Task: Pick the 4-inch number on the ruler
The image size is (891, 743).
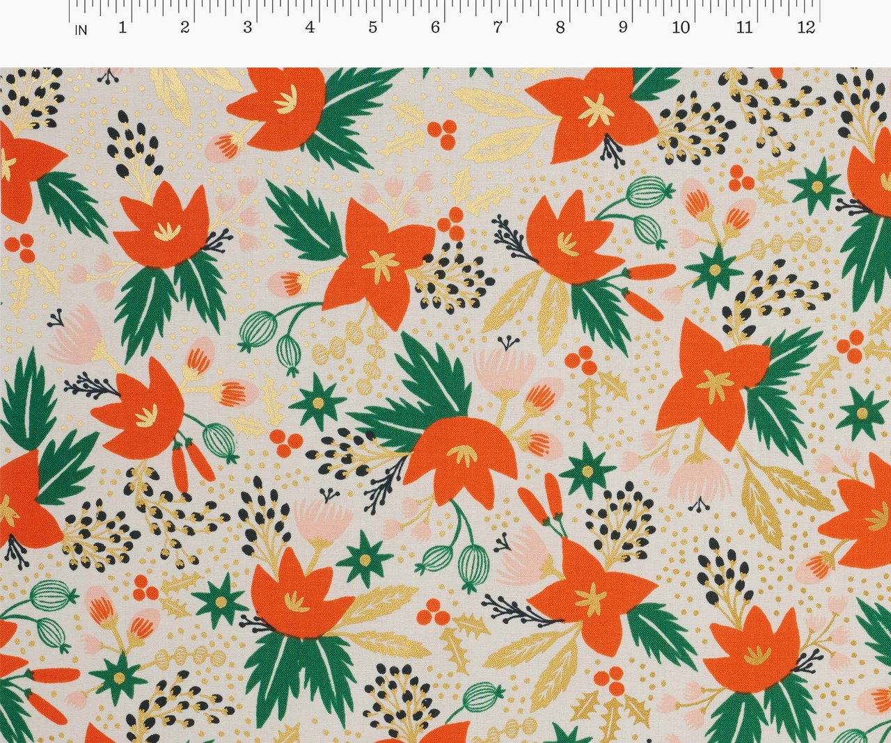Action: [x=310, y=28]
